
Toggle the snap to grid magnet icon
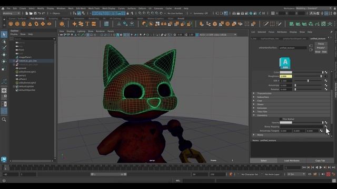tap(140, 13)
